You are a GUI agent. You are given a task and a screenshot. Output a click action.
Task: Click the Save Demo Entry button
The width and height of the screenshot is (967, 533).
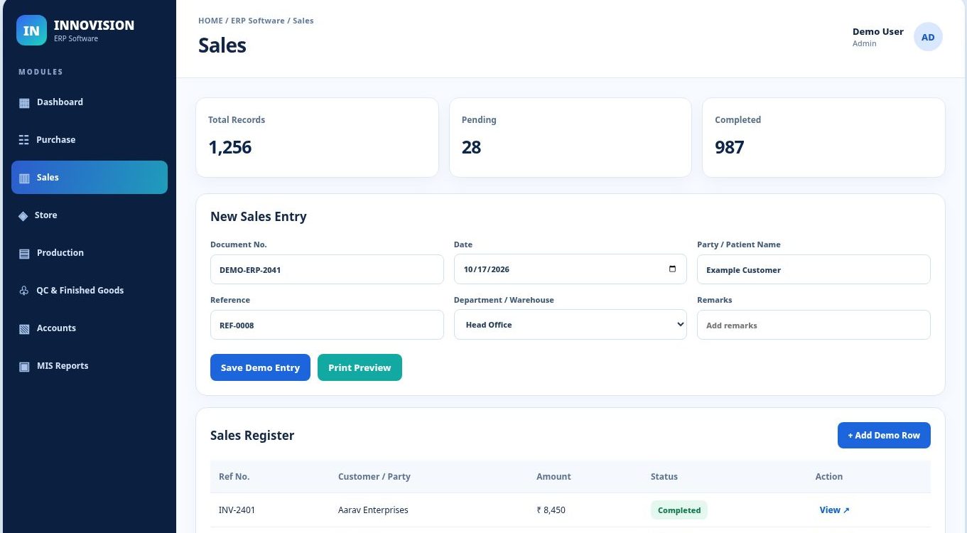(x=260, y=367)
